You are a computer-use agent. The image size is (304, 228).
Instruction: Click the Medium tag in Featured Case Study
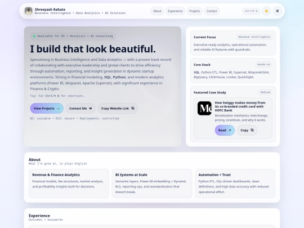point(265,92)
